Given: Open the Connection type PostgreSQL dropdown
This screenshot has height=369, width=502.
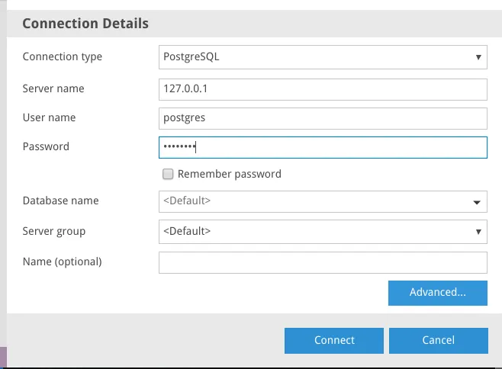Looking at the screenshot, I should (x=323, y=56).
